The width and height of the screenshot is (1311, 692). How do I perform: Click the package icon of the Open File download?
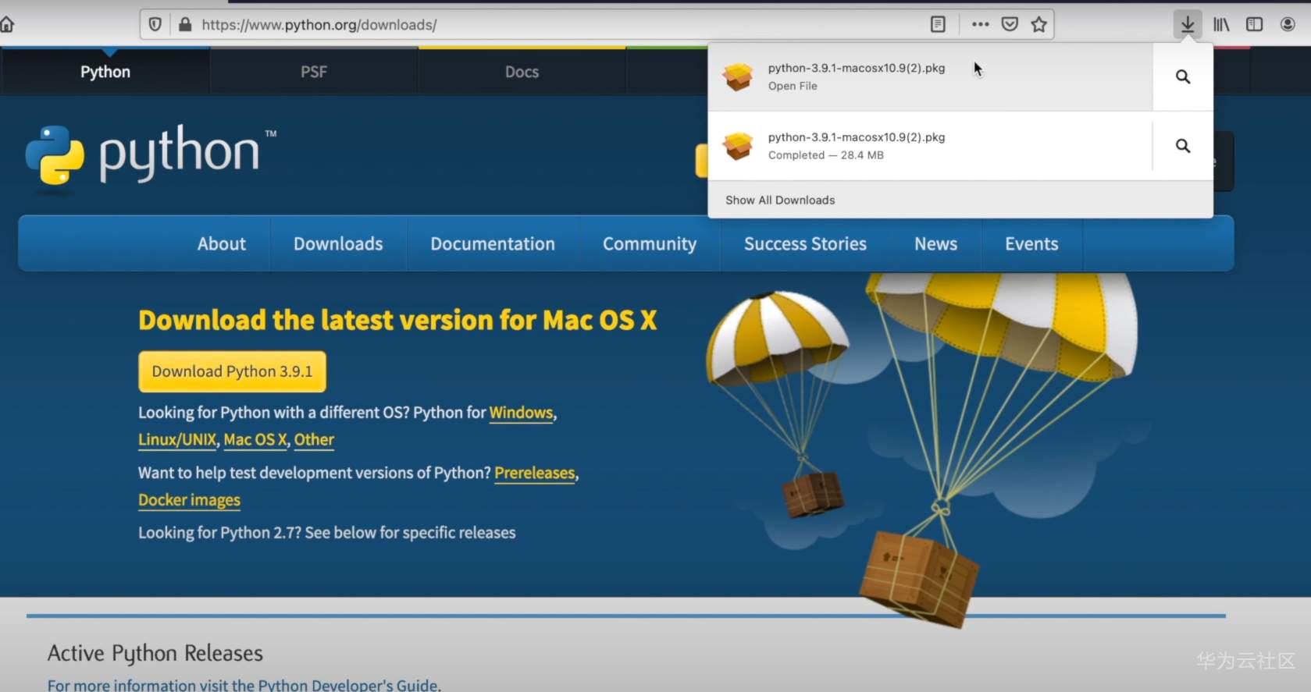738,76
